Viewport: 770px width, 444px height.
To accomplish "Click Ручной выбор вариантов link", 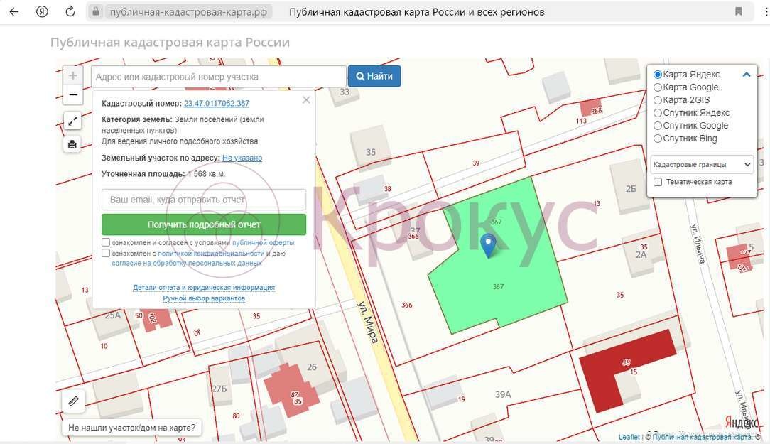I will 204,298.
